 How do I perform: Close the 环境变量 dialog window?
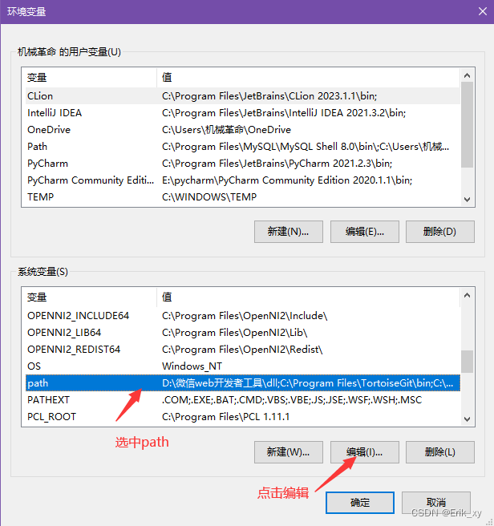[483, 11]
